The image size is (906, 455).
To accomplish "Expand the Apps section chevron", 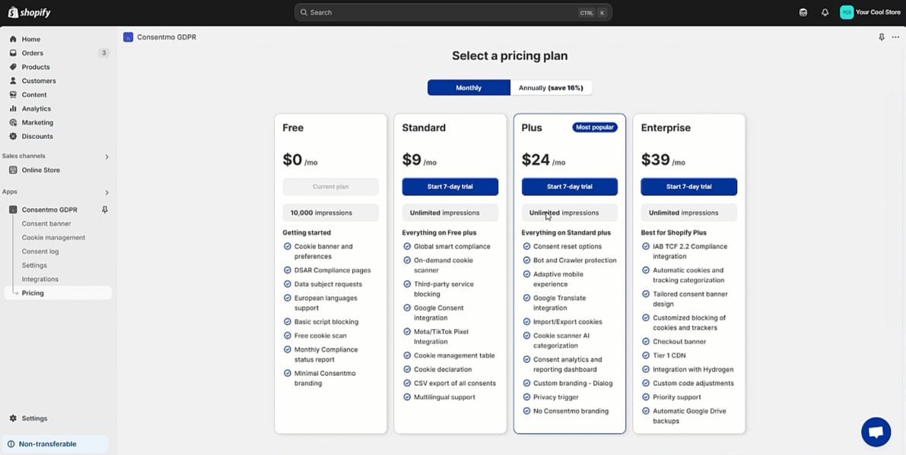I will pos(106,192).
